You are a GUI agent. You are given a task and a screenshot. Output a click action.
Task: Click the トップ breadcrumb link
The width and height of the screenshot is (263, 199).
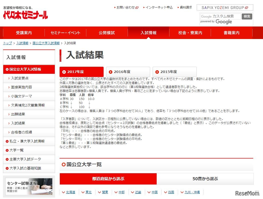[7, 43]
